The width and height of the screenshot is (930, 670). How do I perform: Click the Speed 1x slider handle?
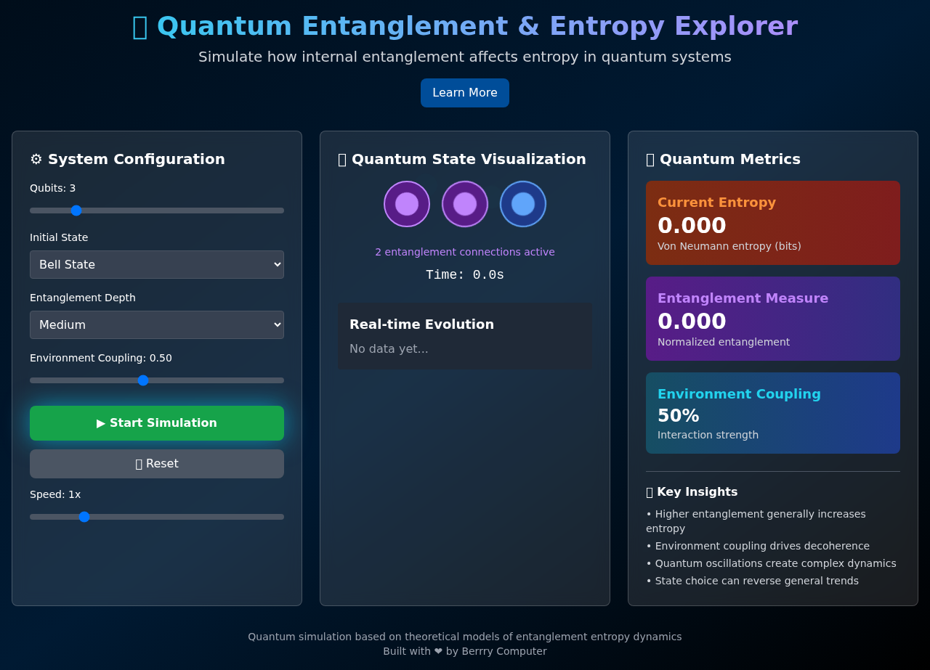(84, 516)
